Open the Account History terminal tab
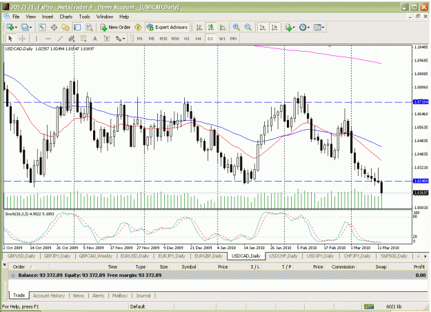 click(49, 295)
